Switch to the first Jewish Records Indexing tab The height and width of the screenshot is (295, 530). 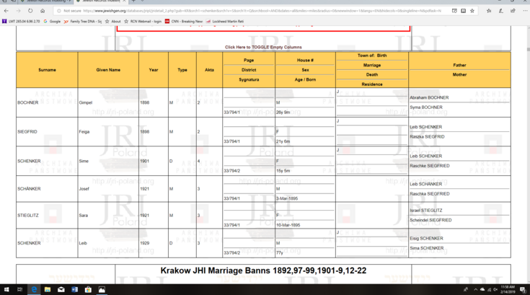click(44, 1)
